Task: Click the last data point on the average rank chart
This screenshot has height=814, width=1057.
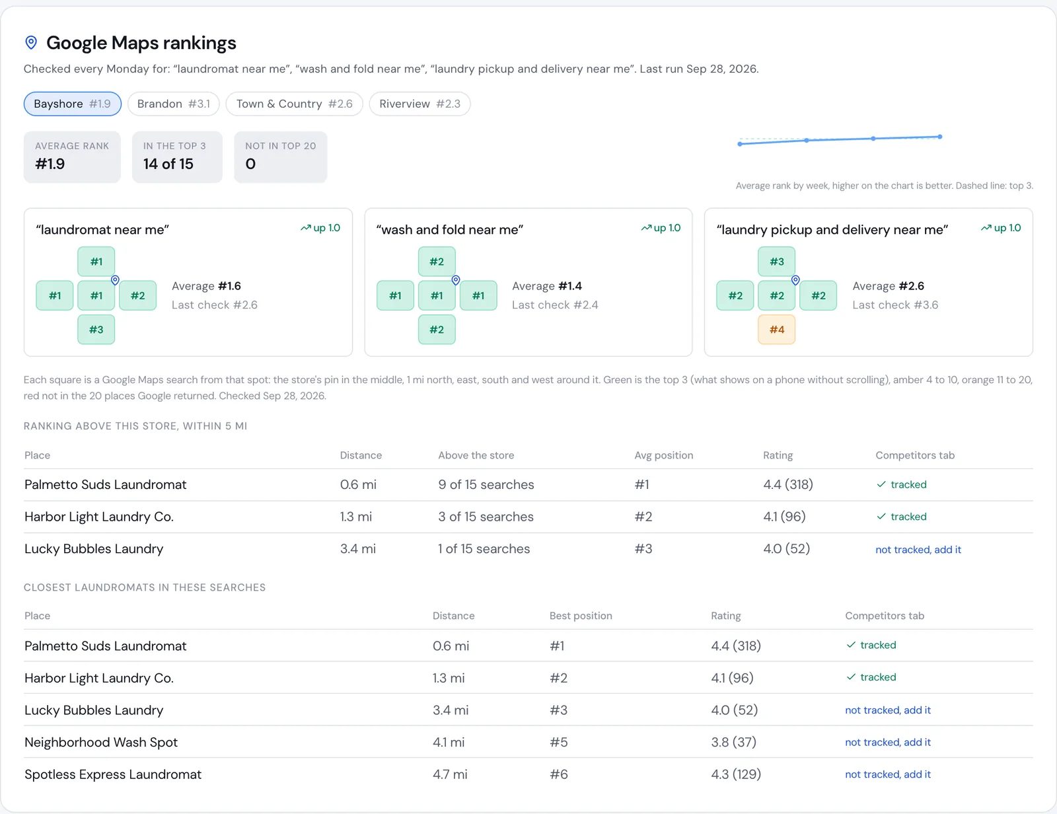Action: pyautogui.click(x=939, y=137)
